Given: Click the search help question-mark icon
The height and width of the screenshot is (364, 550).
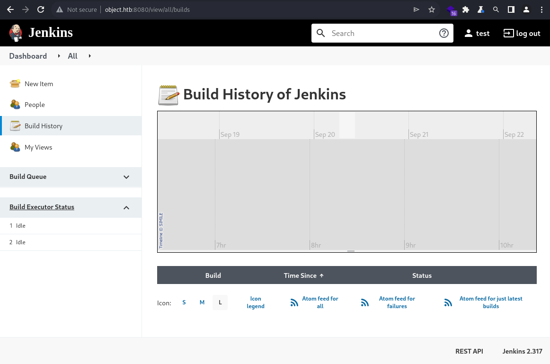Looking at the screenshot, I should tap(444, 33).
